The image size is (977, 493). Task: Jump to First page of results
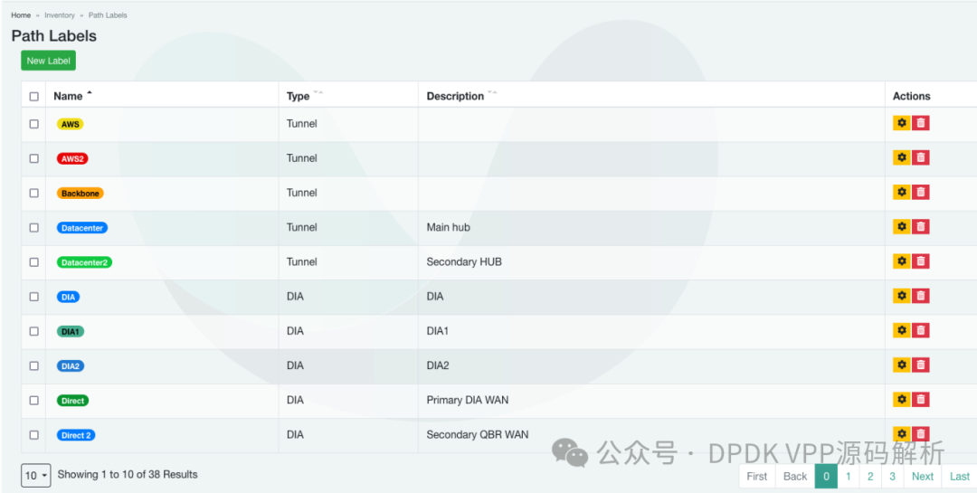point(757,476)
